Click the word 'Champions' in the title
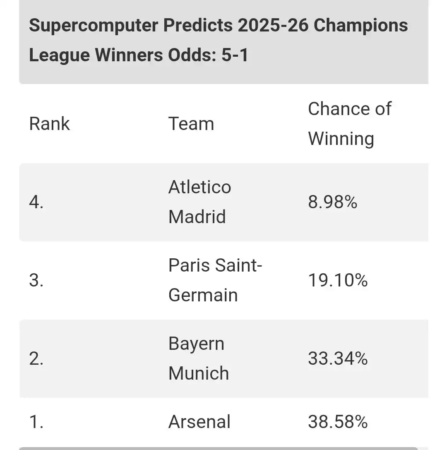The width and height of the screenshot is (447, 450). point(361,26)
